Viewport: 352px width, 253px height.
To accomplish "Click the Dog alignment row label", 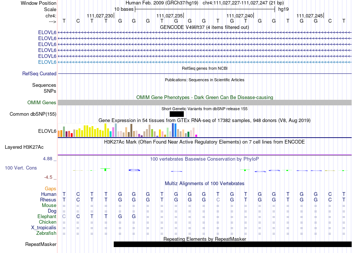I will 52,211.
